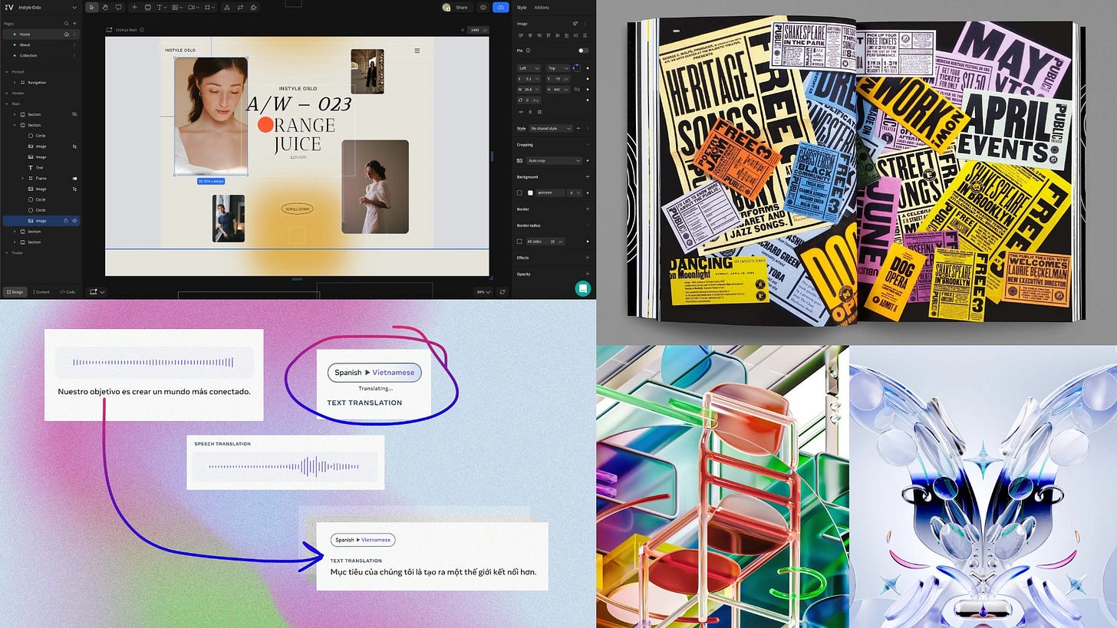Click the interactions swap-arrows toolbar icon

tap(240, 7)
